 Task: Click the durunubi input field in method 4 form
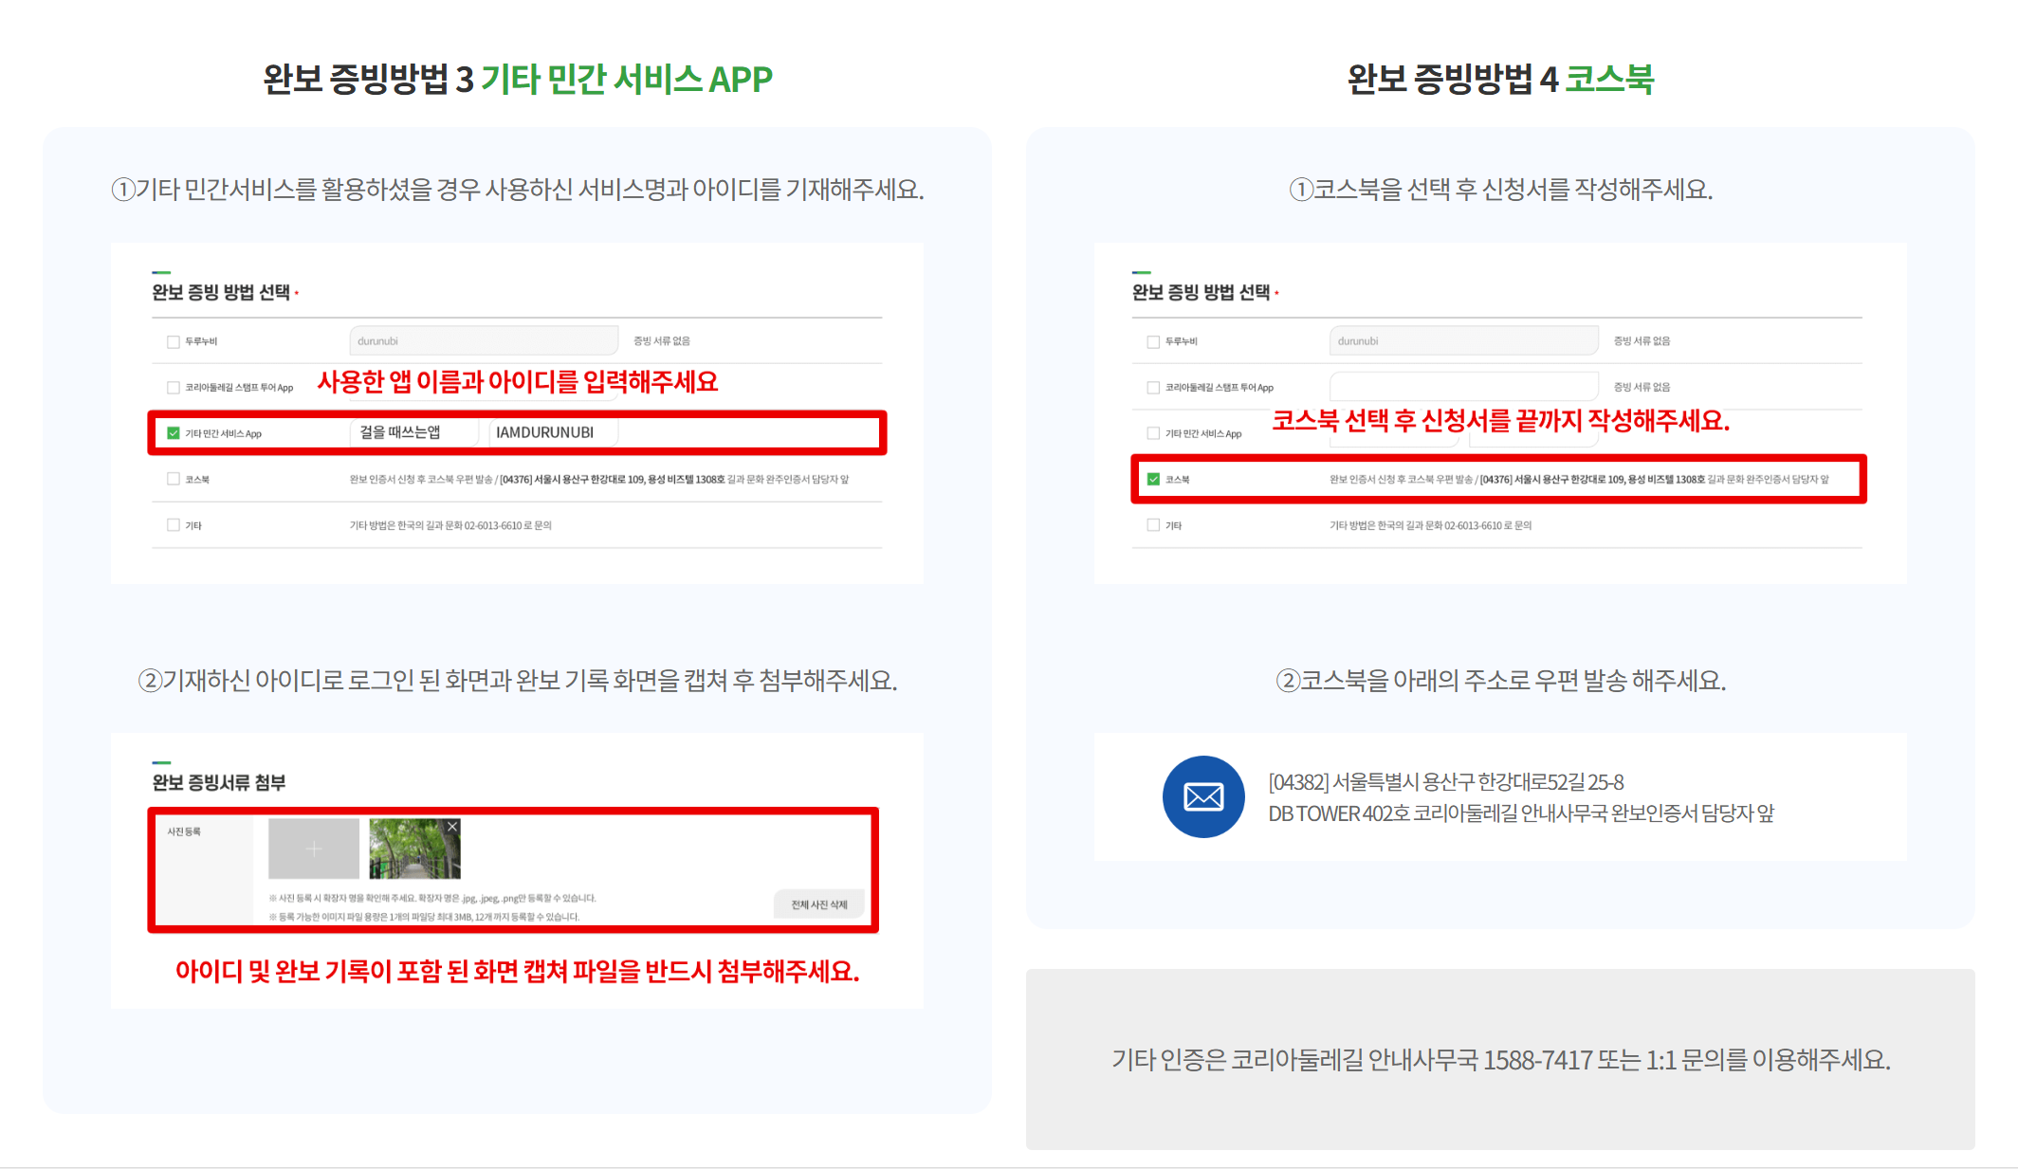1463,341
